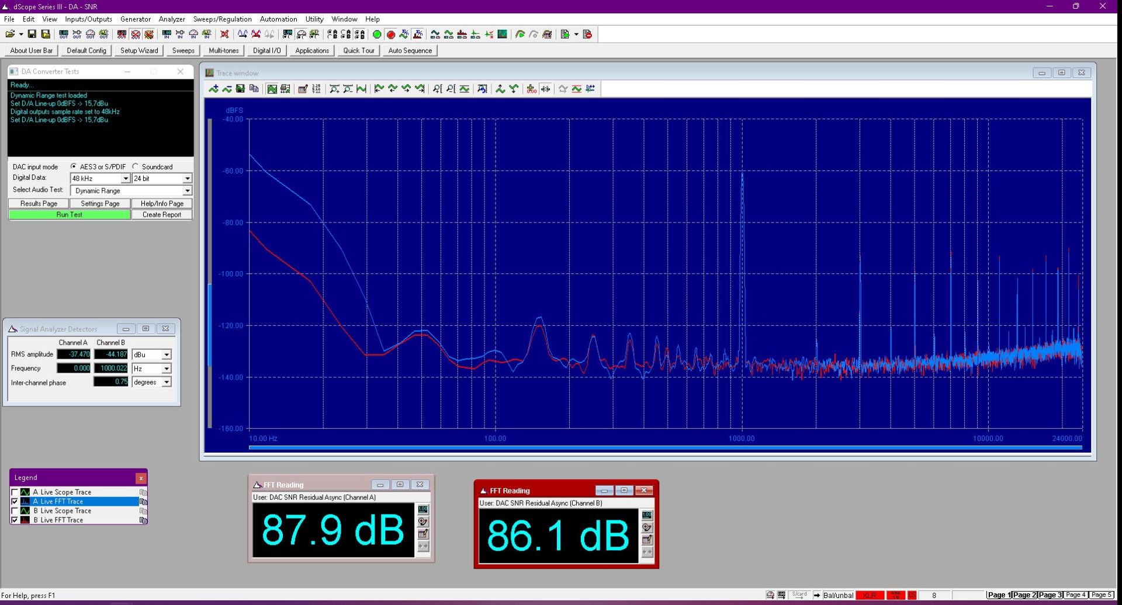Open the Hz frequency units dropdown
The image size is (1122, 605).
[167, 369]
